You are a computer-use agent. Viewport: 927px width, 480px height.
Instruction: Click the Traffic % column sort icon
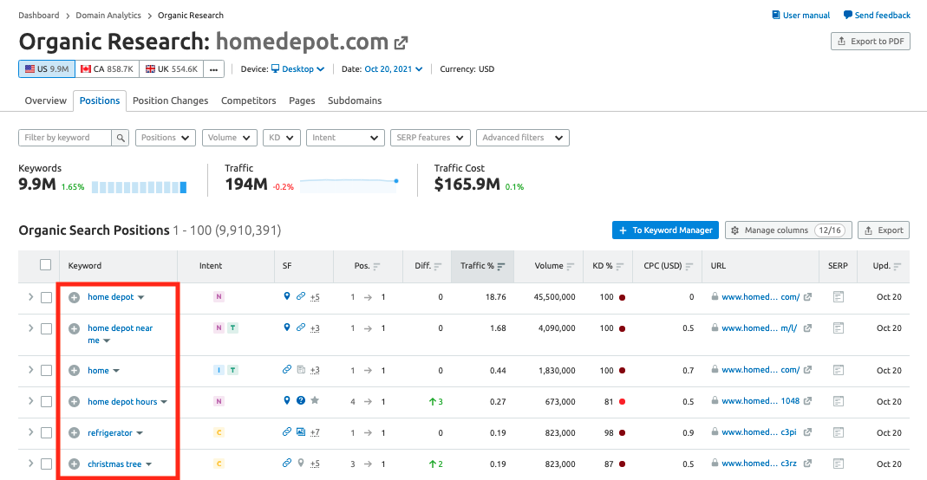point(501,266)
